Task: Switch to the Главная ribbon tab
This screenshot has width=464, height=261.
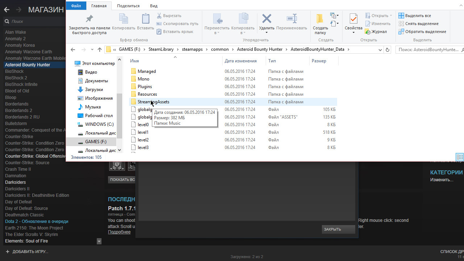Action: pos(99,6)
